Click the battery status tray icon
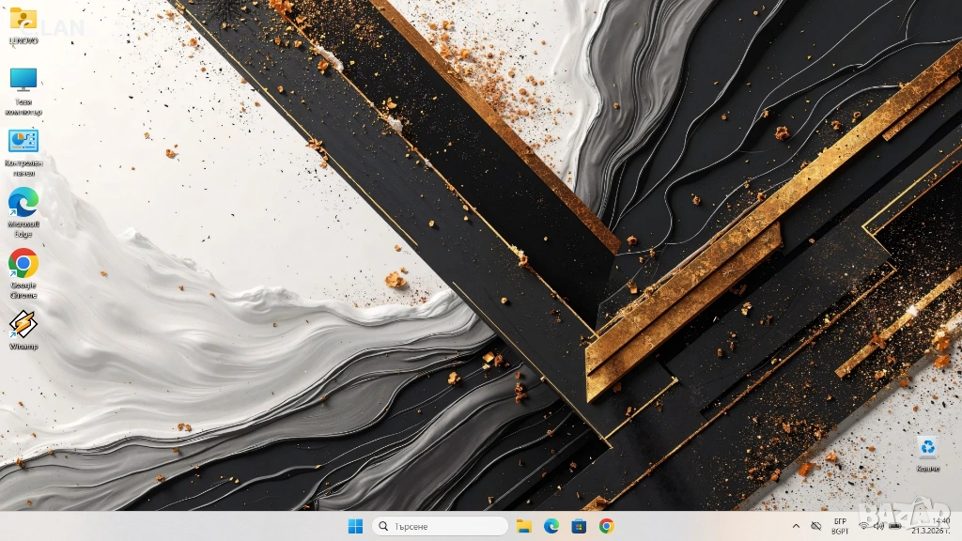 [x=895, y=526]
